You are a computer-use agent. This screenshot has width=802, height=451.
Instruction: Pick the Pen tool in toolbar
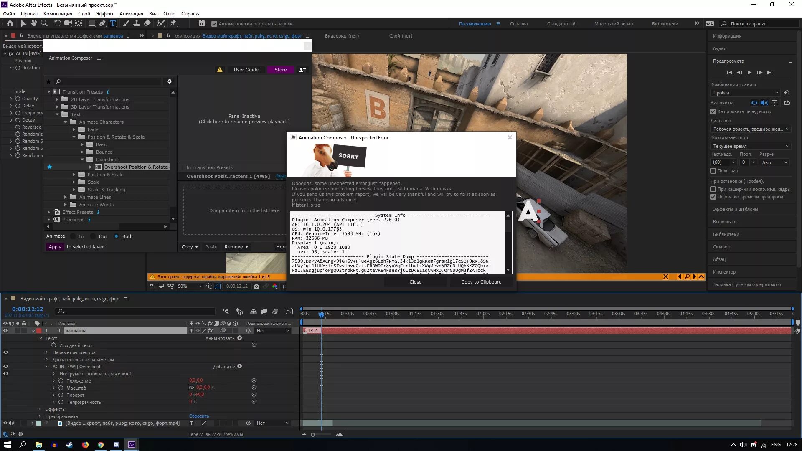(102, 23)
